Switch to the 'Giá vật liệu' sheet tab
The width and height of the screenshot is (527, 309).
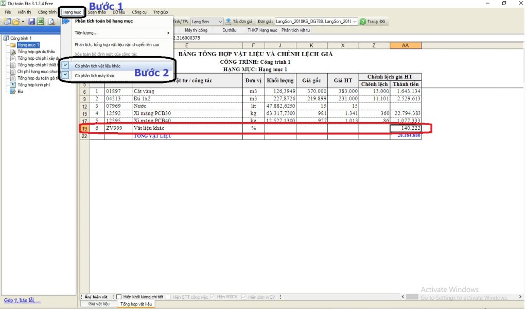(99, 304)
